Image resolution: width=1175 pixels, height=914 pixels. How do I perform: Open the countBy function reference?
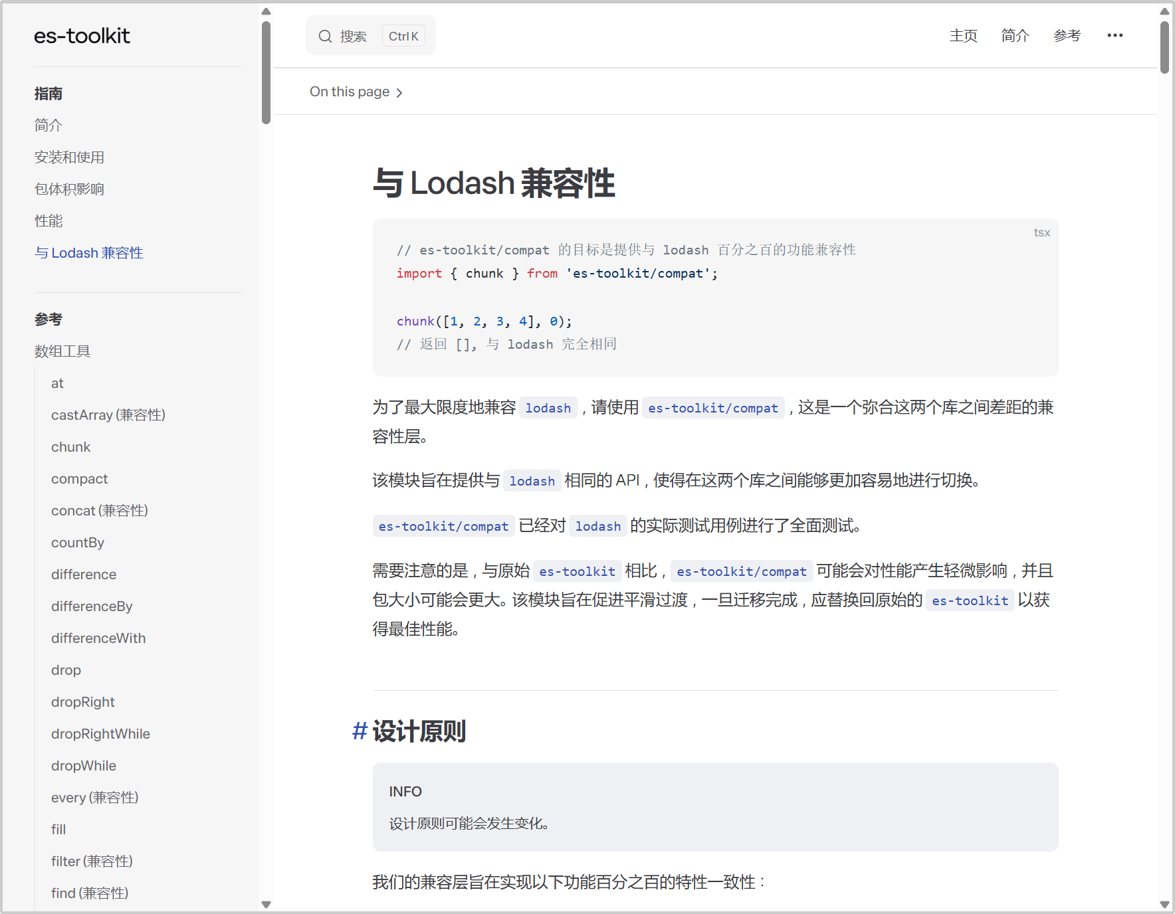(x=78, y=542)
